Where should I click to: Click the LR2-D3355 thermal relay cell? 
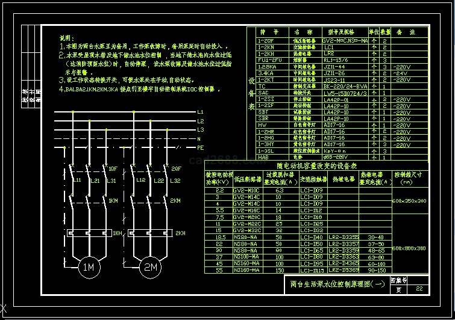click(x=343, y=238)
